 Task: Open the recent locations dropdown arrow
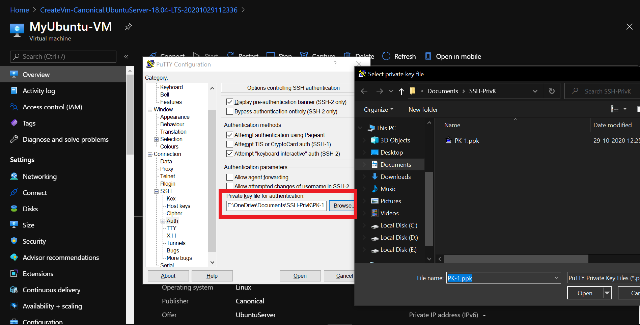[391, 91]
